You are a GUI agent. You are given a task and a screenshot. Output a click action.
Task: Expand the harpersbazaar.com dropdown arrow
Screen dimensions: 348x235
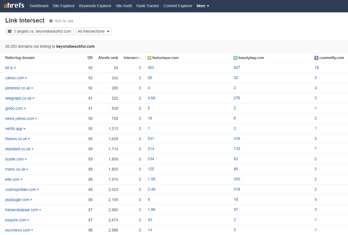pos(40,210)
